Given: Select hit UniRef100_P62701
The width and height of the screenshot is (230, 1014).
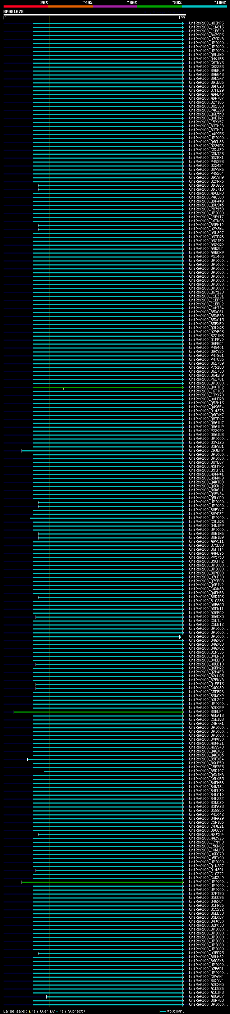Looking at the screenshot, I should coord(206,379).
